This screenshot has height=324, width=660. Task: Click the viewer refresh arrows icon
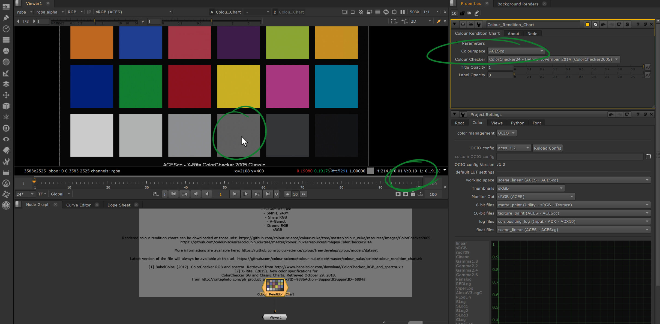(x=386, y=12)
